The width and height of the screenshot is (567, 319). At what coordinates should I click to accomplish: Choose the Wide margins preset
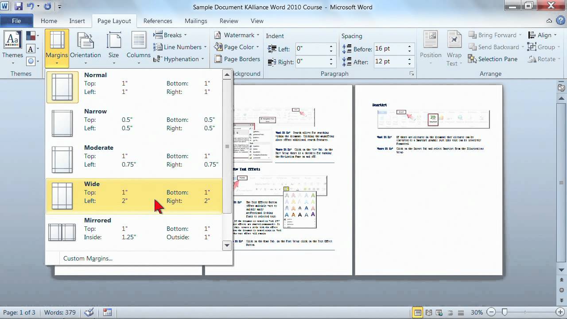(x=134, y=196)
